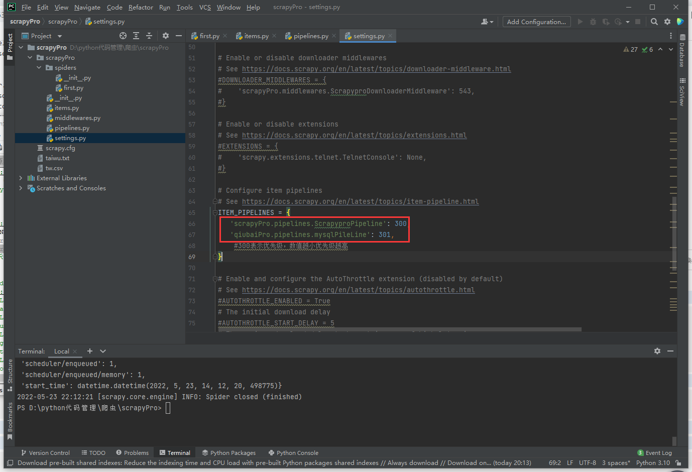692x472 pixels.
Task: Toggle the Project tool window side button
Action: click(10, 47)
